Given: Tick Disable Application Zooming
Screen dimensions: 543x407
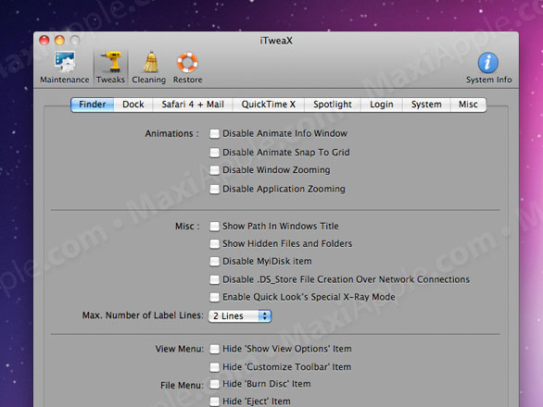Looking at the screenshot, I should (214, 189).
